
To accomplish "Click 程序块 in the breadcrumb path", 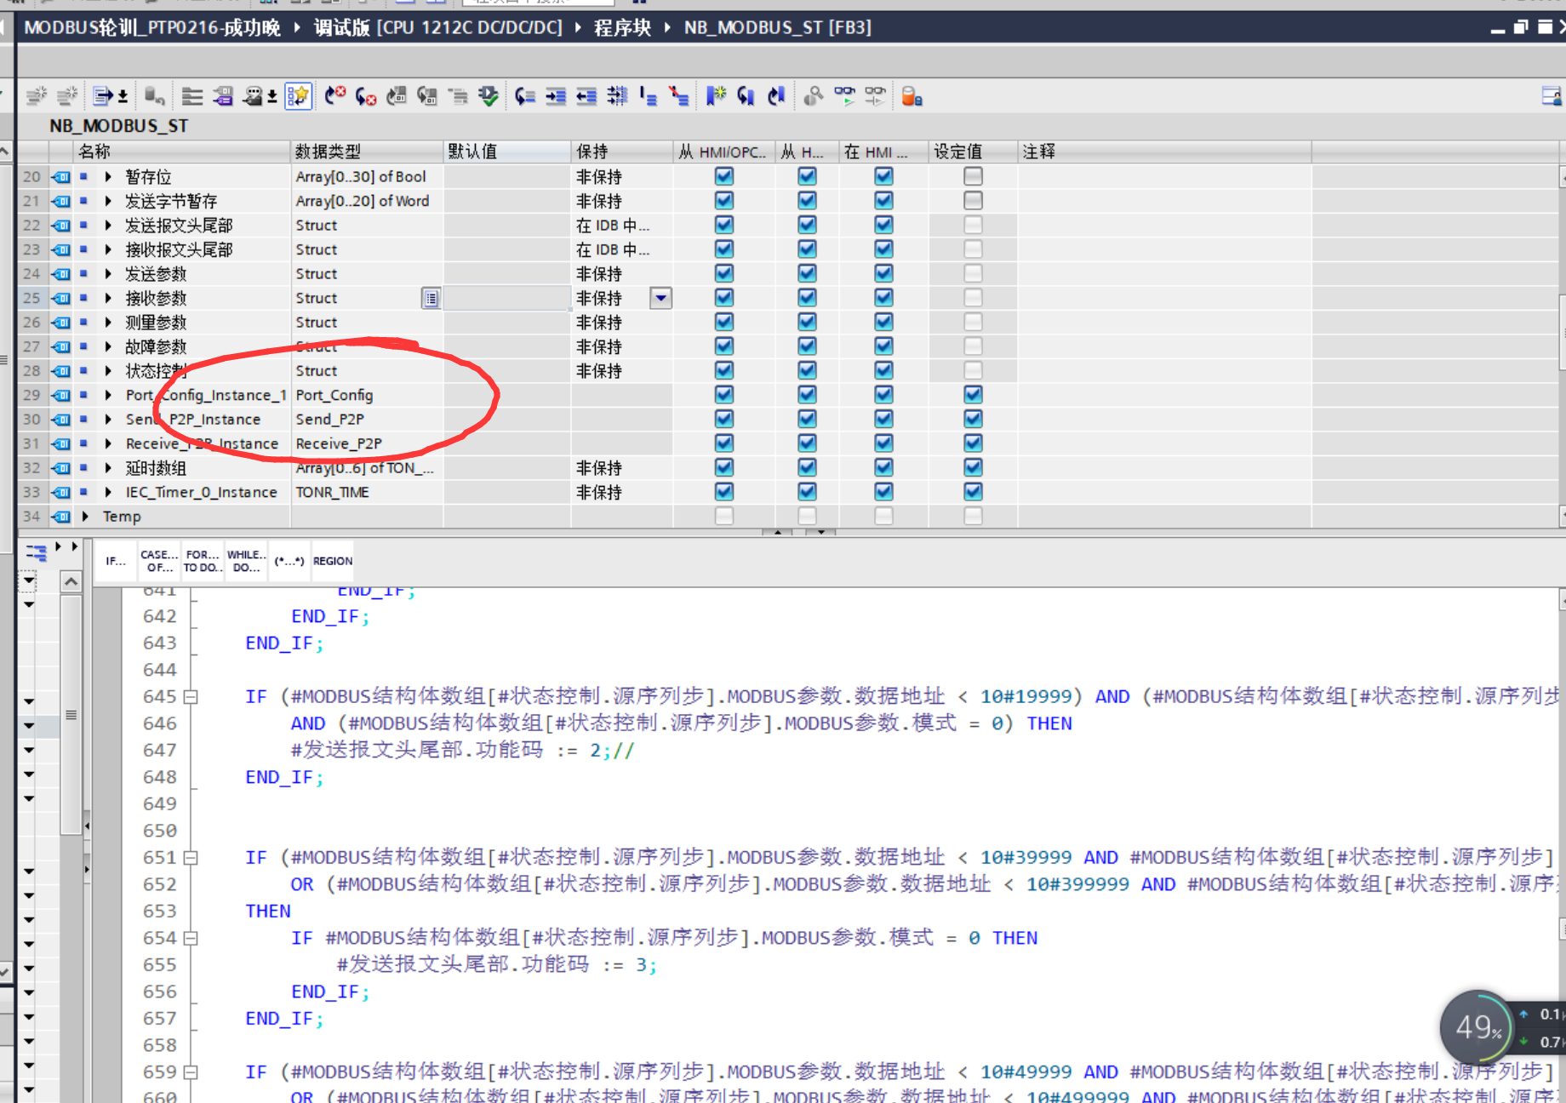I will pyautogui.click(x=622, y=27).
